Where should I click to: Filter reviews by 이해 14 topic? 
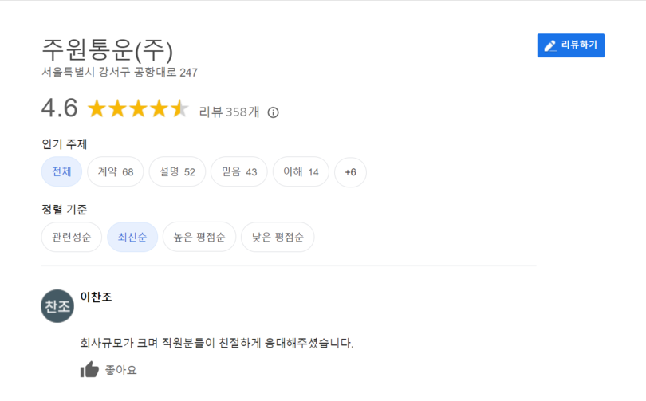tap(301, 171)
